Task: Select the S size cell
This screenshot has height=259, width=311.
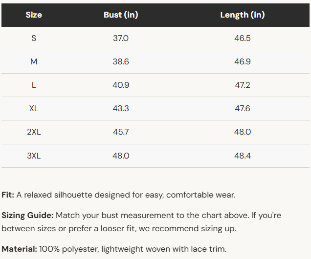Action: (x=34, y=38)
